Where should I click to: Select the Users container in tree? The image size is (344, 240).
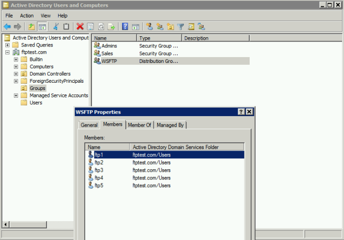pyautogui.click(x=36, y=103)
